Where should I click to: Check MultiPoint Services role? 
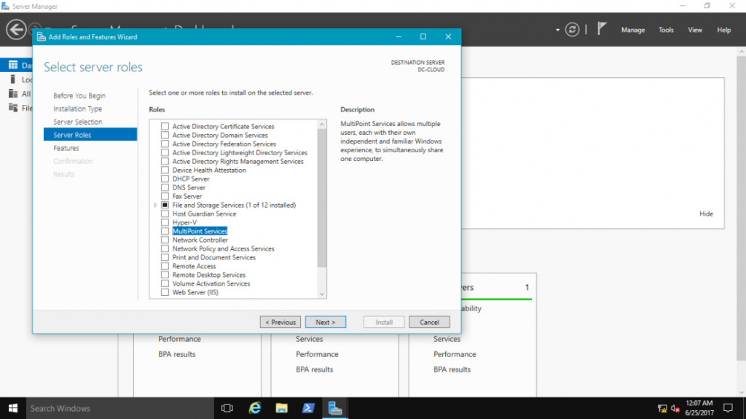(x=165, y=231)
